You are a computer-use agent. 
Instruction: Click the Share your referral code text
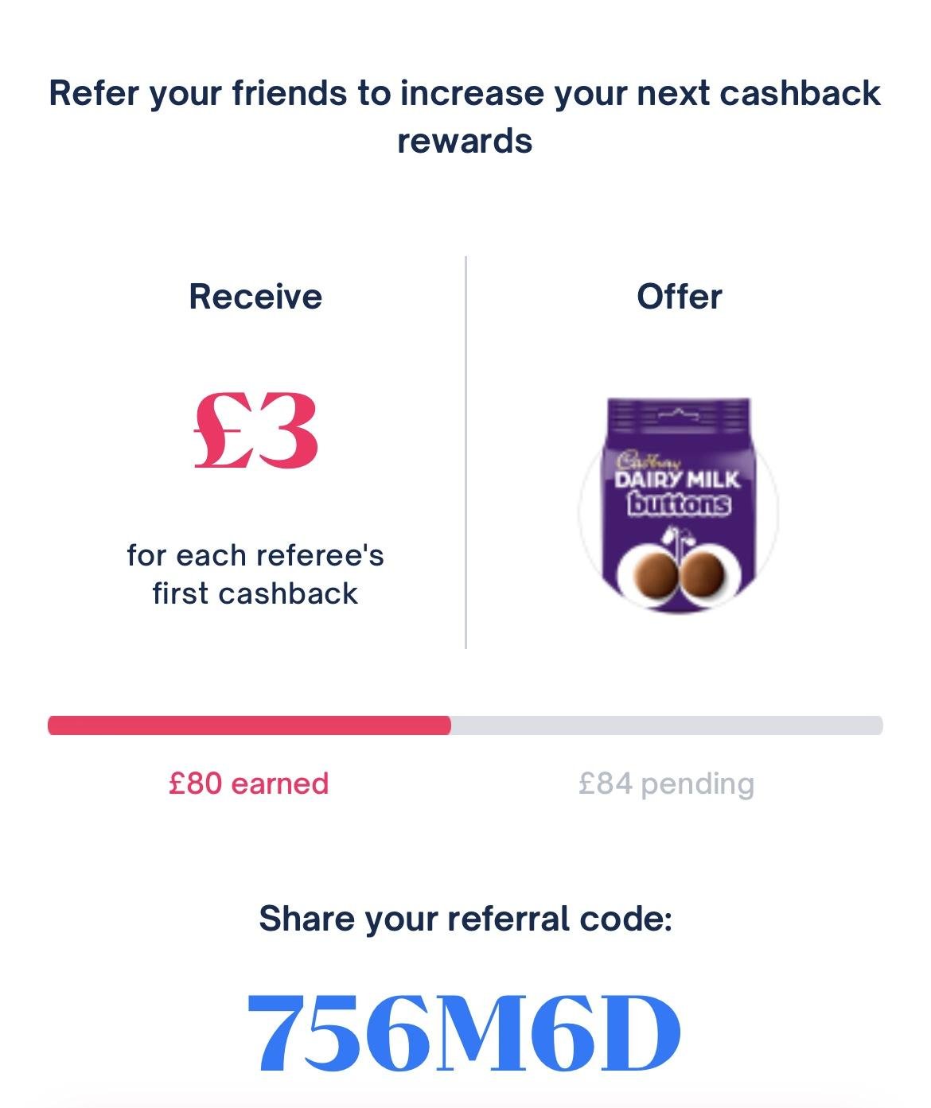pyautogui.click(x=465, y=919)
